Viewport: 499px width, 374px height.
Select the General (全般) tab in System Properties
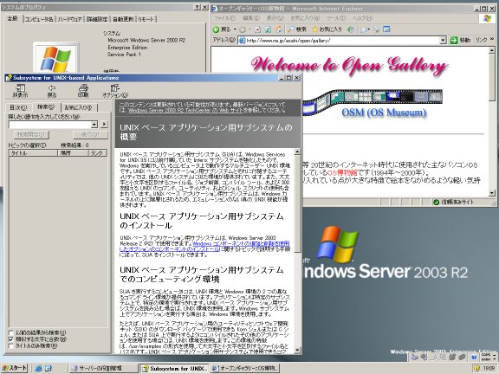coord(13,18)
